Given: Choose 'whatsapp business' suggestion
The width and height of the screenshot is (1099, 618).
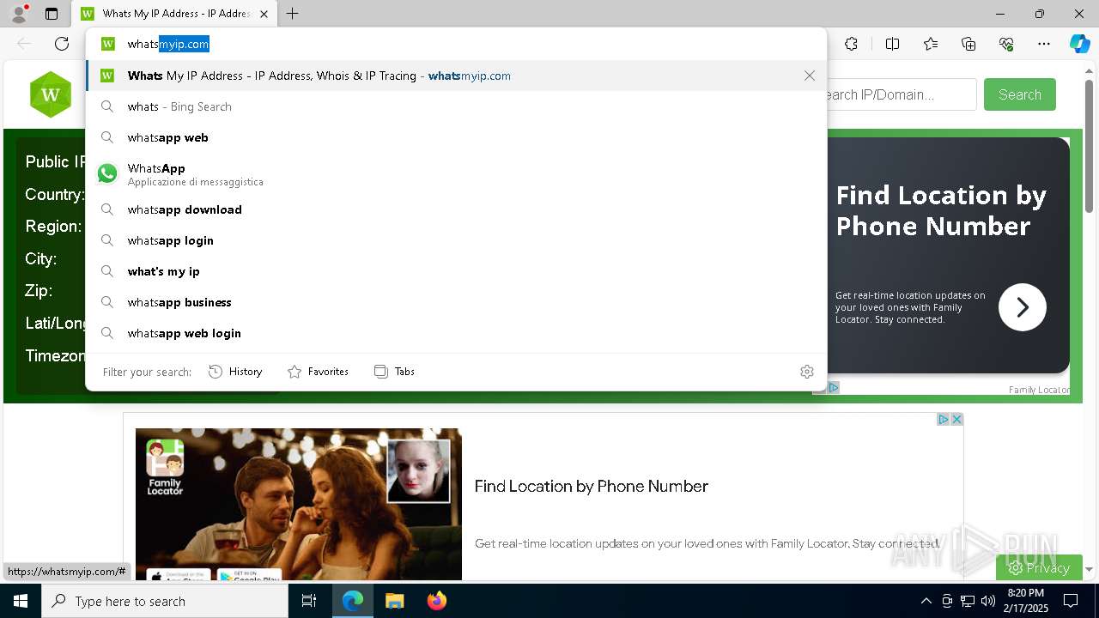Looking at the screenshot, I should tap(456, 302).
